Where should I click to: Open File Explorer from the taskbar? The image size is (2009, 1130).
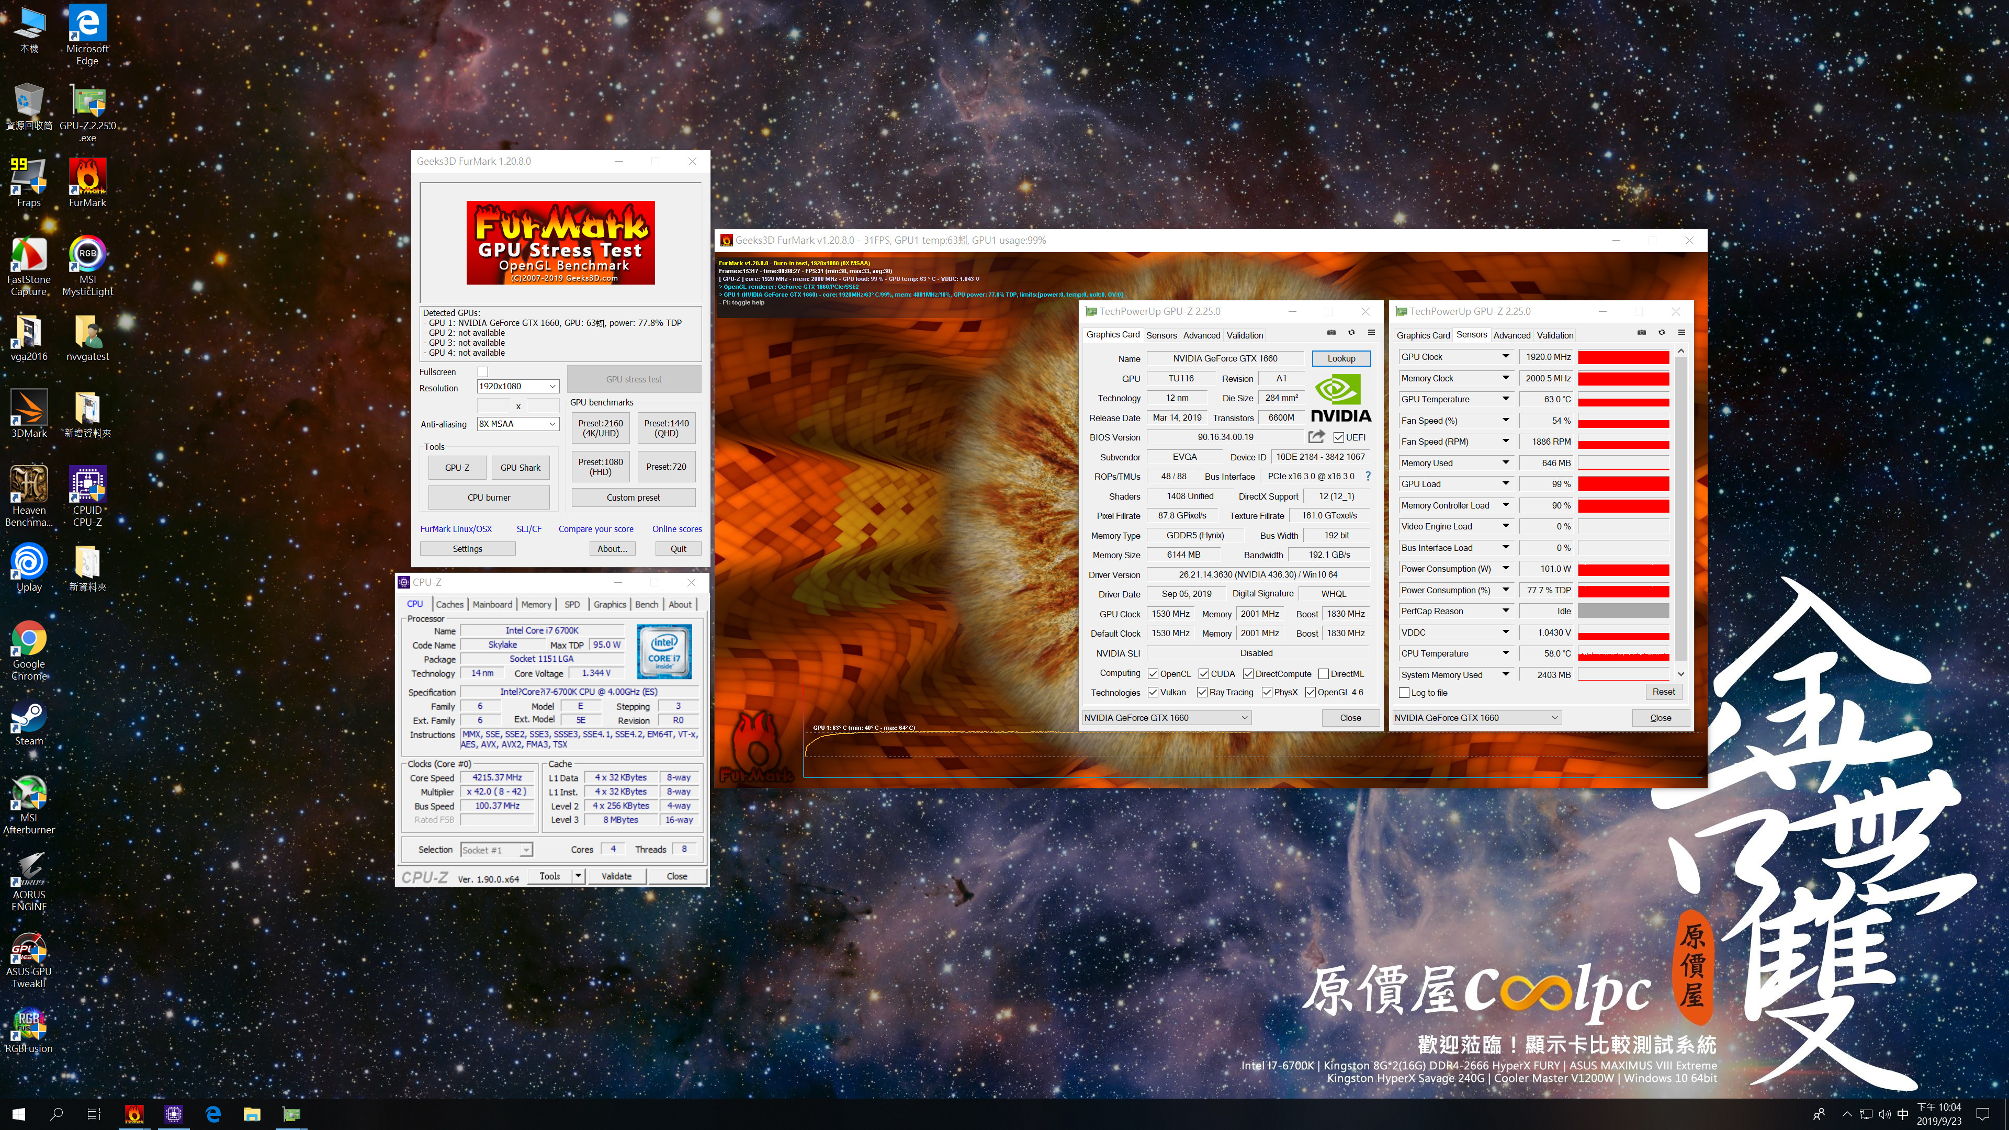(x=251, y=1114)
